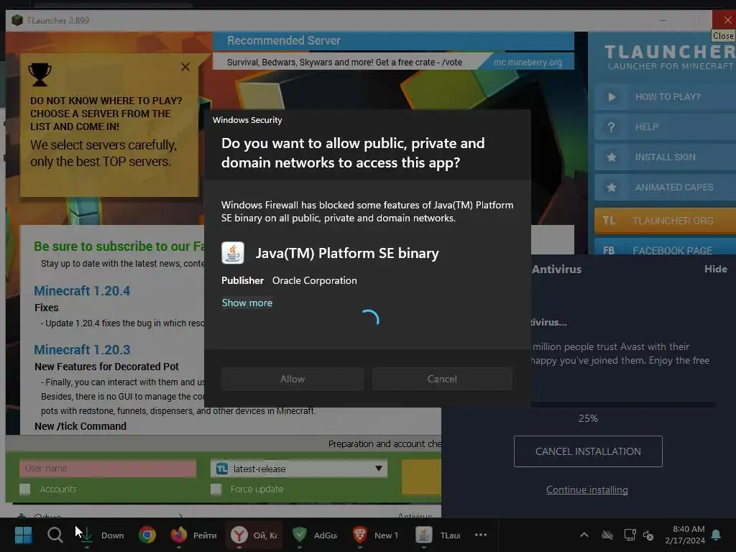
Task: Click the yellow launch button in TLauncher
Action: click(421, 477)
